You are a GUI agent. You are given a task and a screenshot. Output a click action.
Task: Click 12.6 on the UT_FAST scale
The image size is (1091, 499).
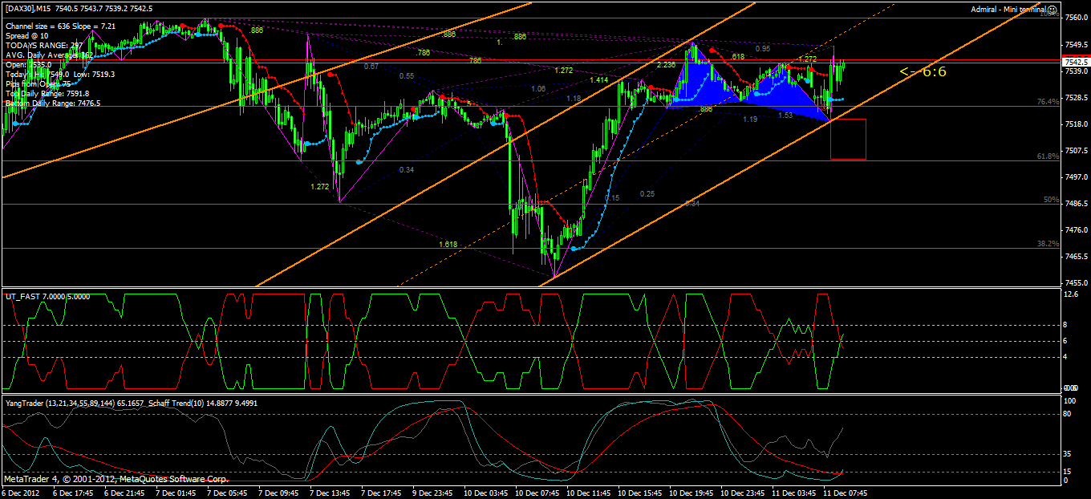(1069, 295)
